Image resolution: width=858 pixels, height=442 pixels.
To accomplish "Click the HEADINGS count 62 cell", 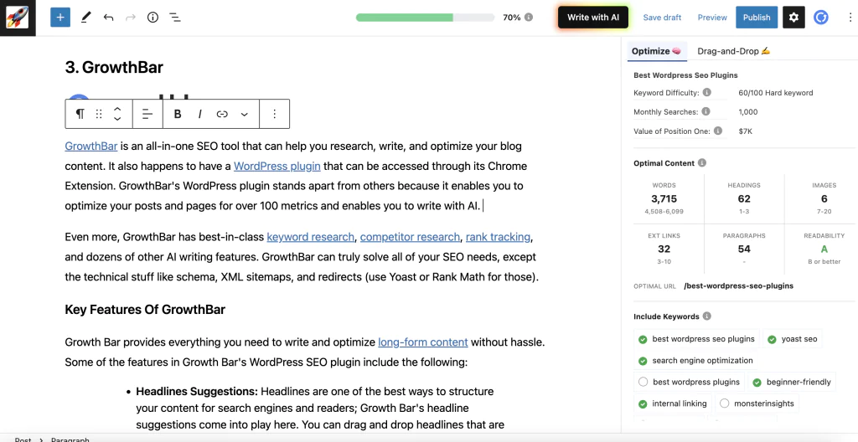I will coord(744,198).
